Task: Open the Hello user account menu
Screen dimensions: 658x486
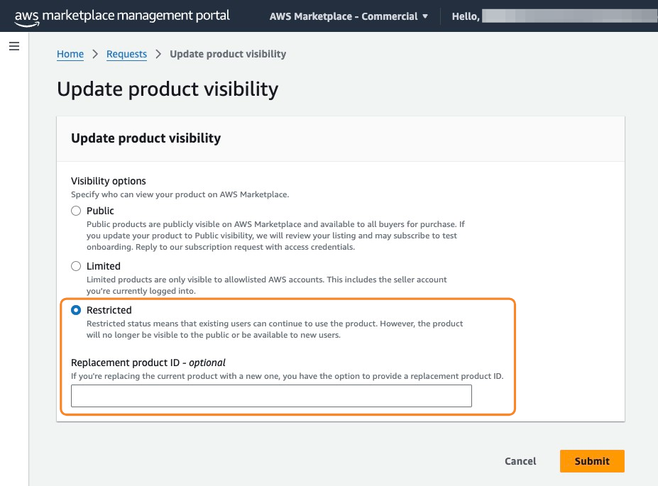Action: coord(554,16)
